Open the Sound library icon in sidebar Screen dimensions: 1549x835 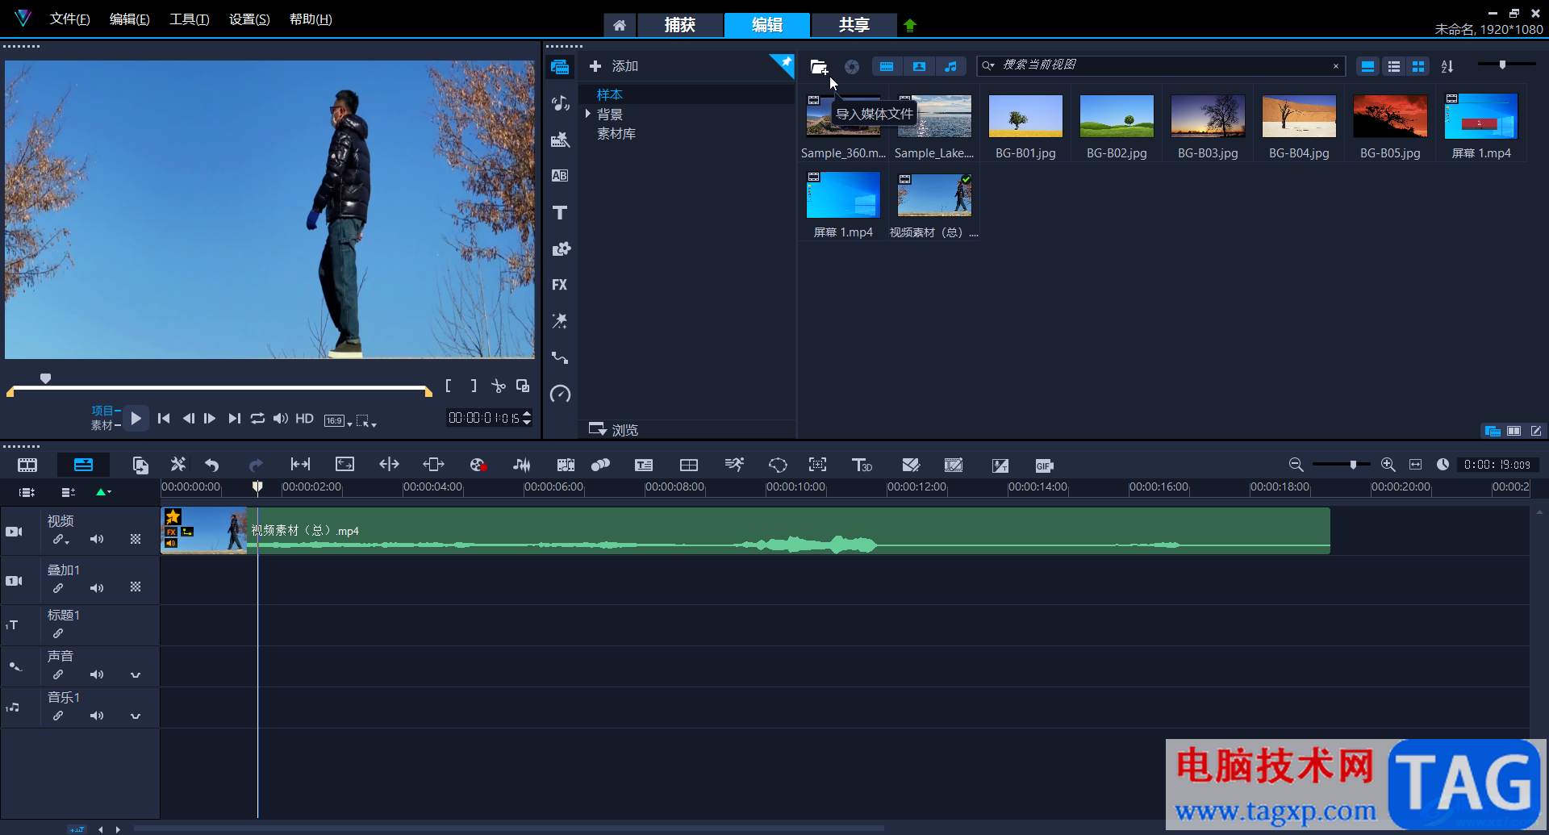[x=560, y=103]
